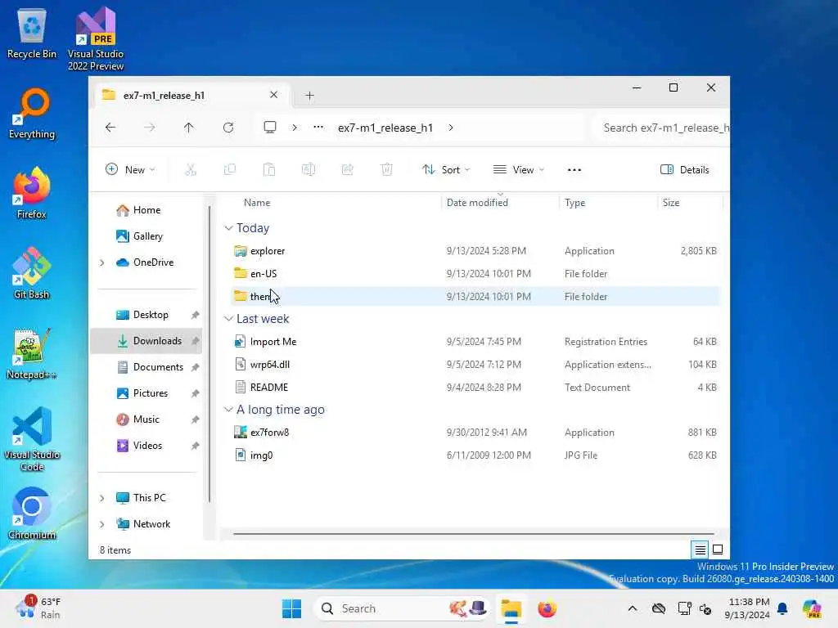Open the Windows Start menu

[292, 608]
